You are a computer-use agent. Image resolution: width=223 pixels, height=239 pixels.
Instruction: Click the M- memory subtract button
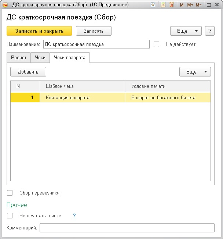pos(198,5)
